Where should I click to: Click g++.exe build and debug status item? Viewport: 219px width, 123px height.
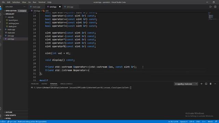[27, 122]
